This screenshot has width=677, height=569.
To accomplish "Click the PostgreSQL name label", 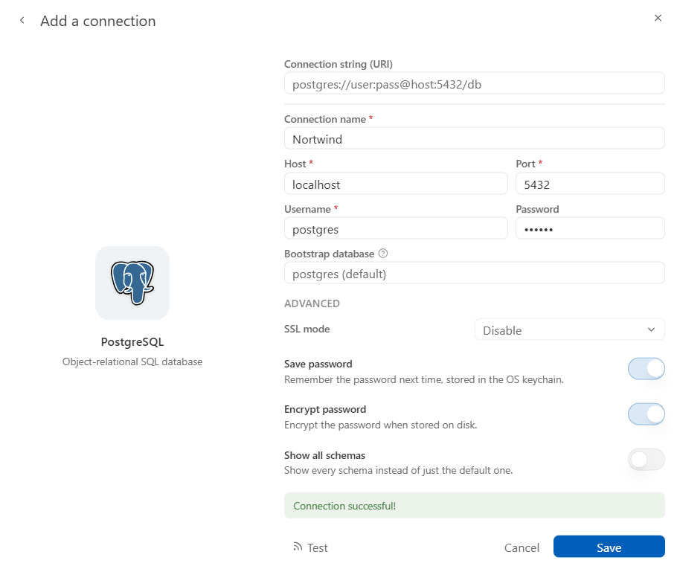I will (x=132, y=342).
